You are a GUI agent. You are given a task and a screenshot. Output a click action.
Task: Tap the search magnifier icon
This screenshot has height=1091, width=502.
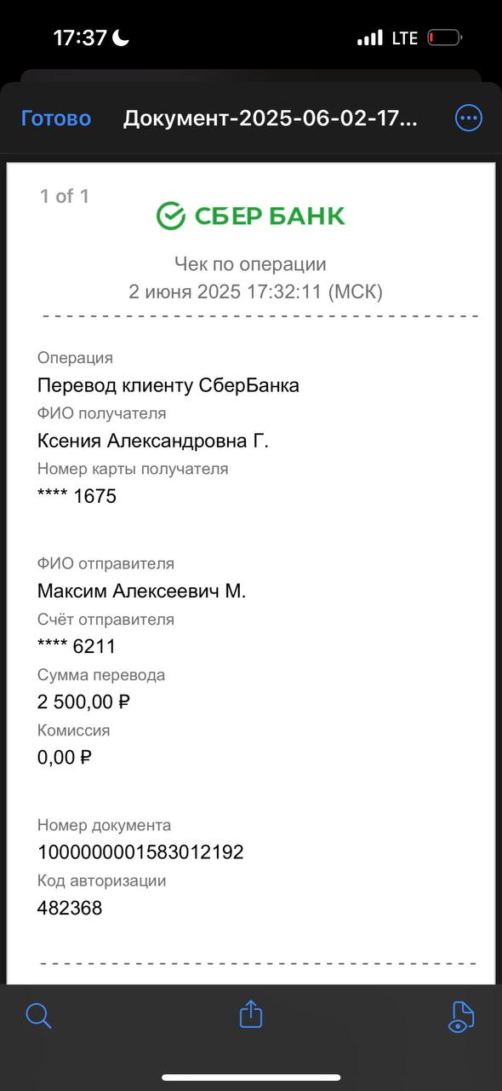pyautogui.click(x=39, y=1015)
